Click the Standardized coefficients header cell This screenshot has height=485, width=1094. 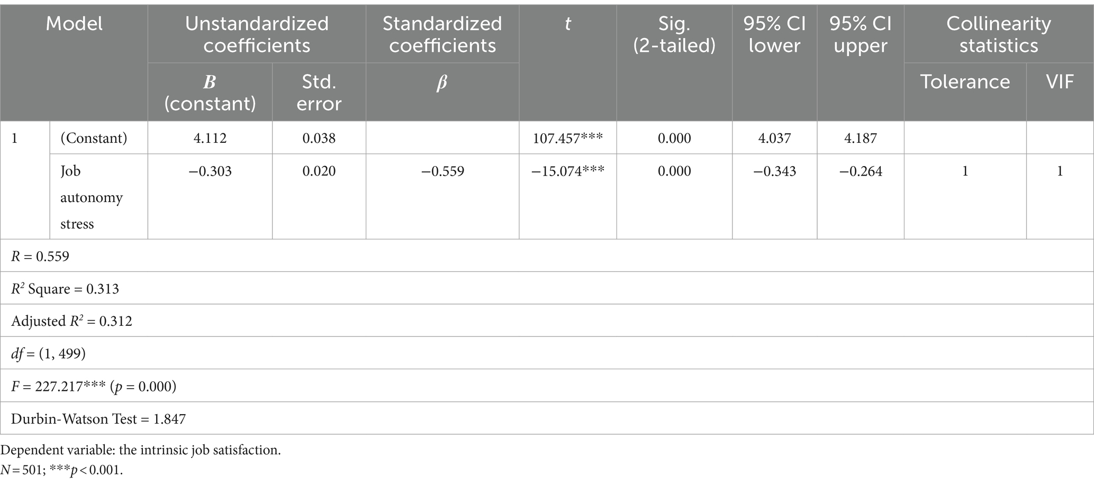[442, 34]
